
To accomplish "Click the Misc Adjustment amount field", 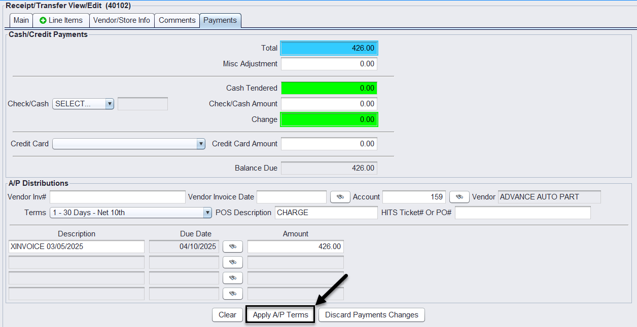I will point(329,64).
